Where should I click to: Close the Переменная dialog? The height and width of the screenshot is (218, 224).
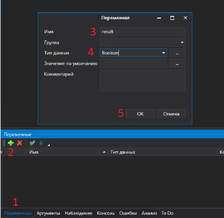pos(185,18)
